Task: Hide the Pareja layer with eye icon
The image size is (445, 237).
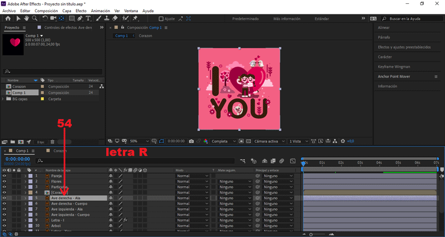Action: click(4, 176)
